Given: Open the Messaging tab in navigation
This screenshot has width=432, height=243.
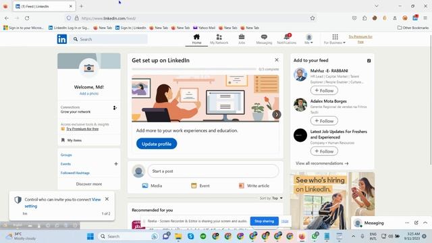Looking at the screenshot, I should click(264, 39).
